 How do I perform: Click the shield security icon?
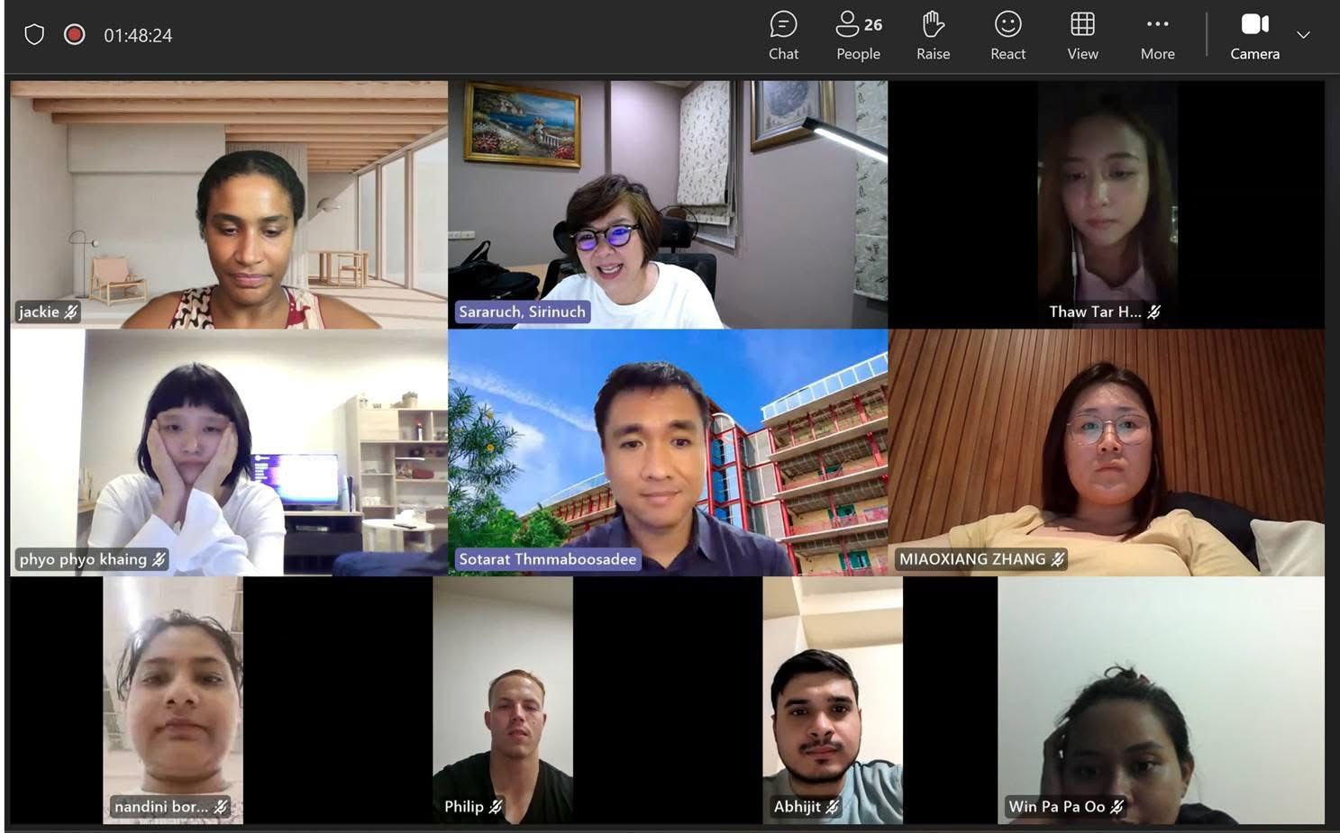click(34, 35)
